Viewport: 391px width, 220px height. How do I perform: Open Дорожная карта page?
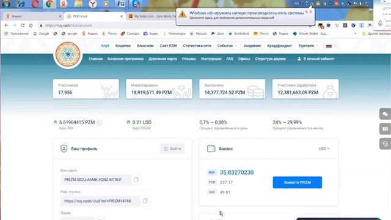163,59
